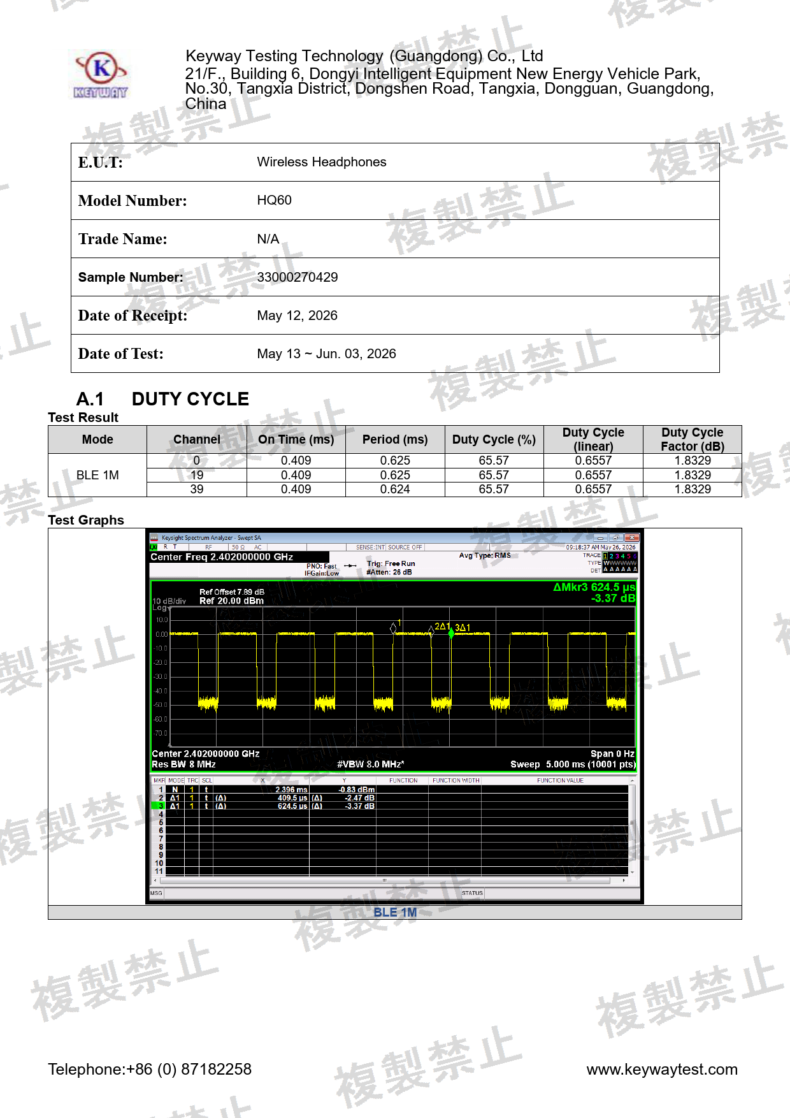790x1118 pixels.
Task: Click the 'Res BW 8 MHz' readout
Action: pos(183,765)
